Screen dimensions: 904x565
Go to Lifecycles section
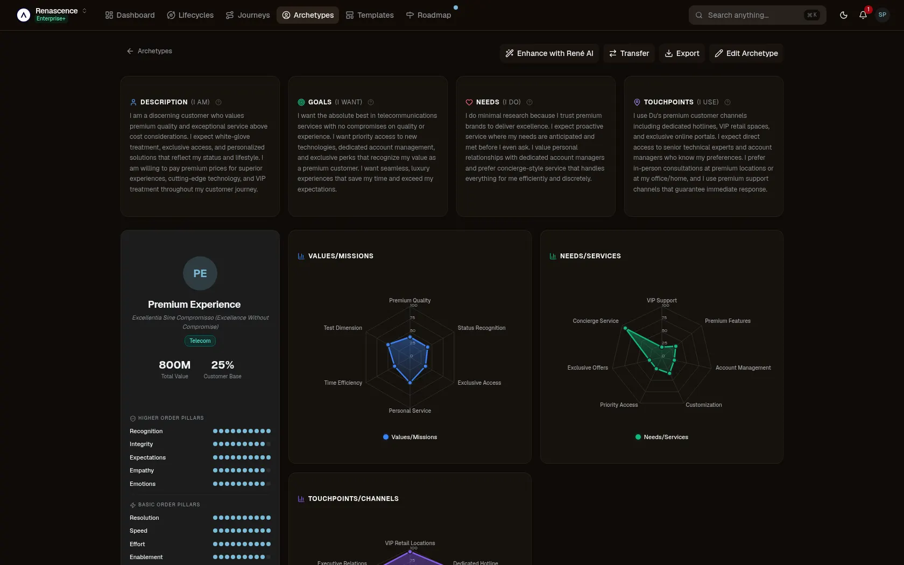coord(190,15)
